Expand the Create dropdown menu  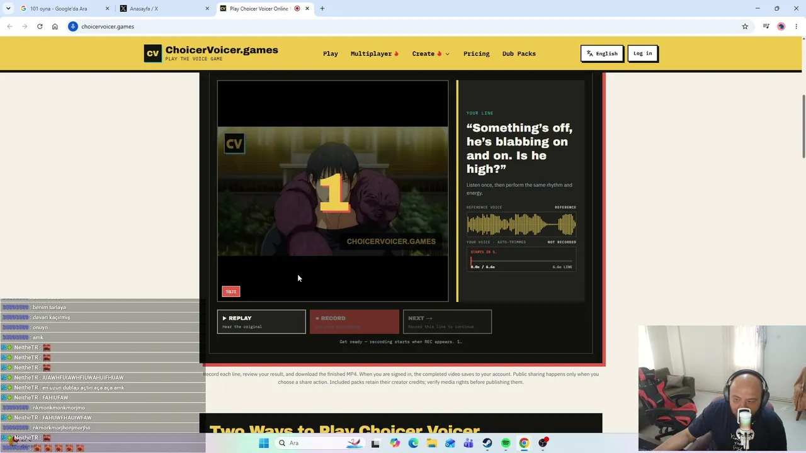click(431, 53)
